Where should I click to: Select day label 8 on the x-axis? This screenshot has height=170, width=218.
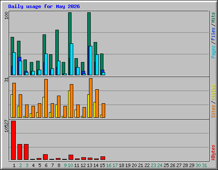point(59,165)
